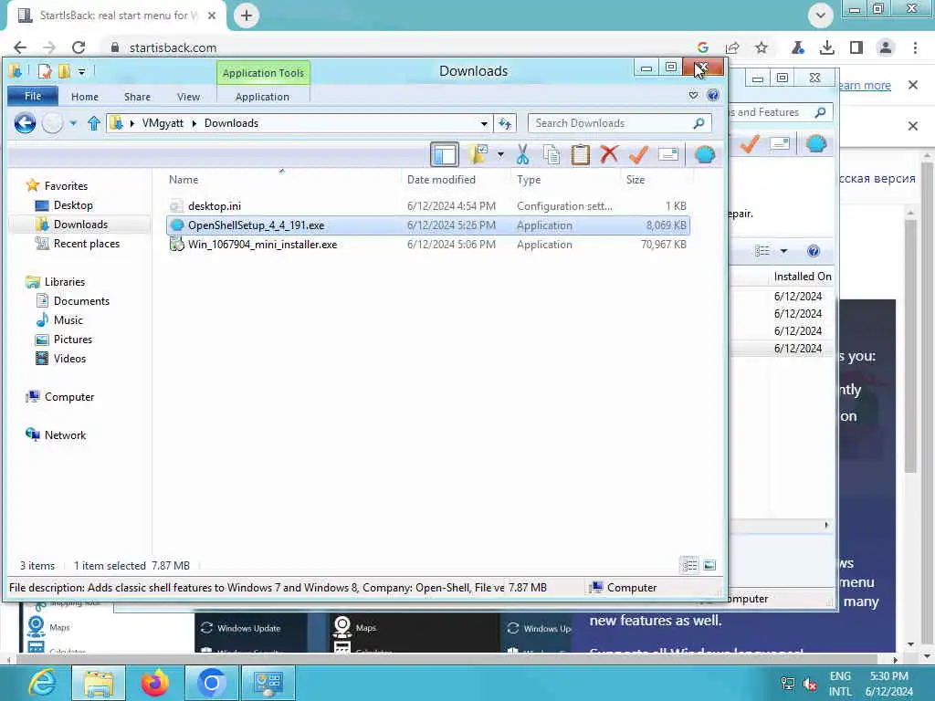Select the desktop.ini file
This screenshot has height=701, width=935.
427,205
